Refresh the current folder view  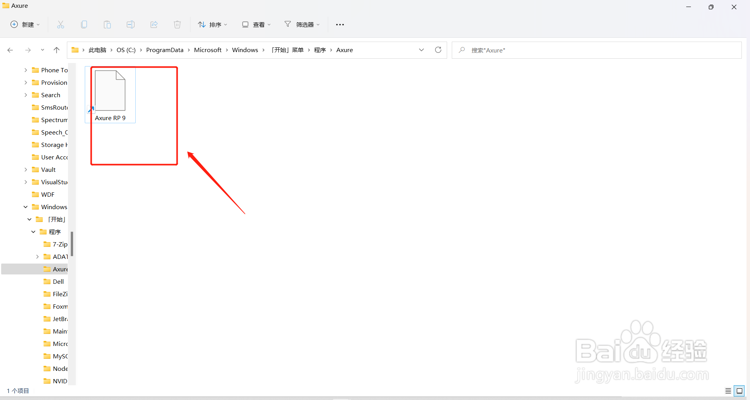click(438, 50)
